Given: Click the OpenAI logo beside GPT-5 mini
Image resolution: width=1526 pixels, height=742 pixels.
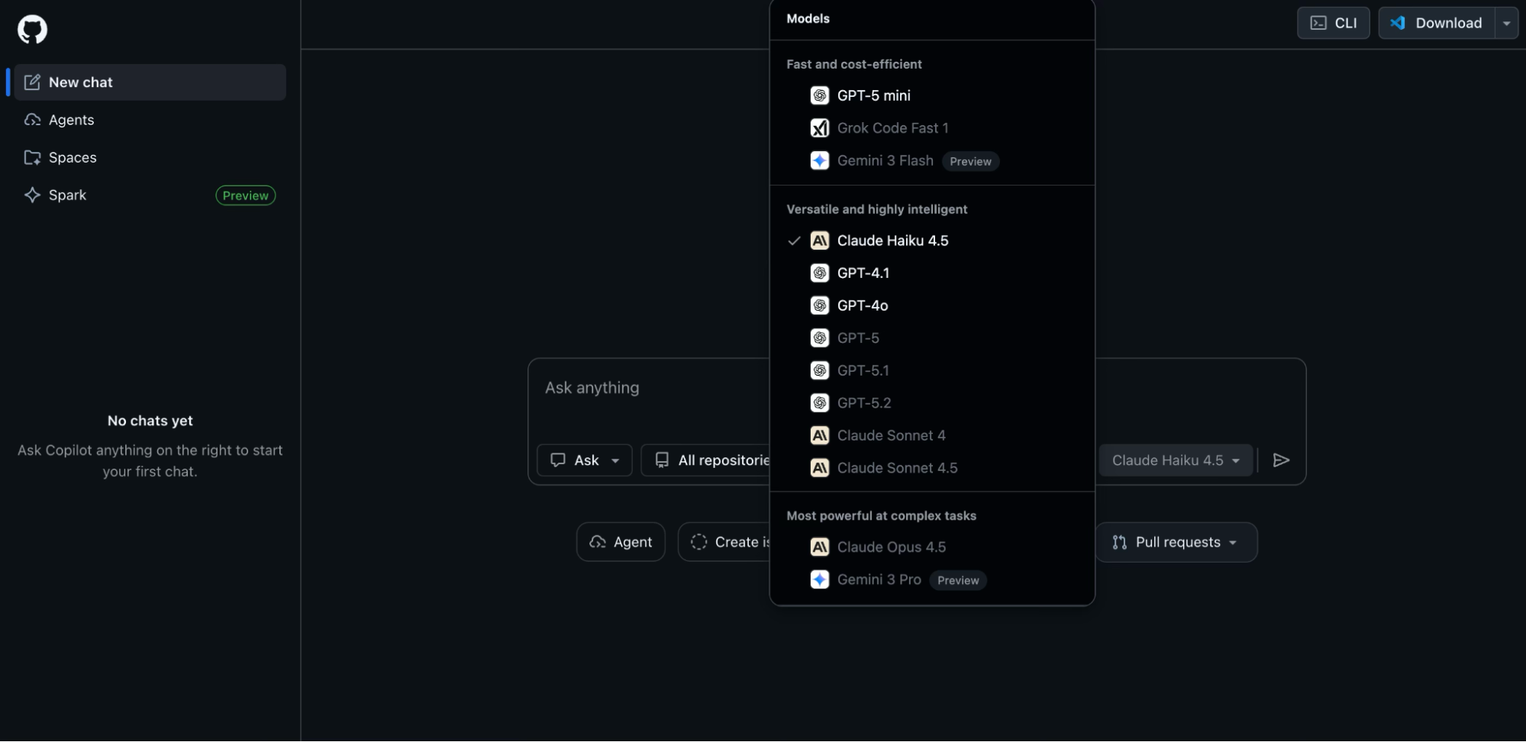Looking at the screenshot, I should 820,95.
